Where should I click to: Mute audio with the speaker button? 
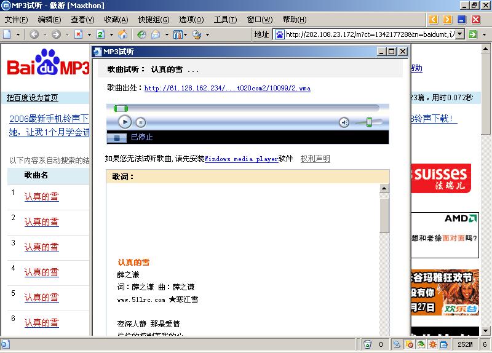point(344,122)
